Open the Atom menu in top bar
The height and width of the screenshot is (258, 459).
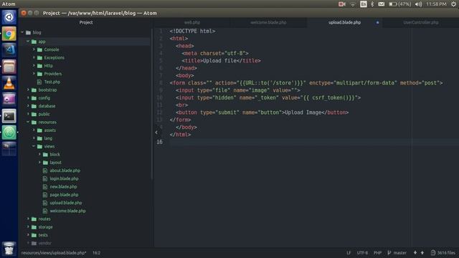point(9,4)
